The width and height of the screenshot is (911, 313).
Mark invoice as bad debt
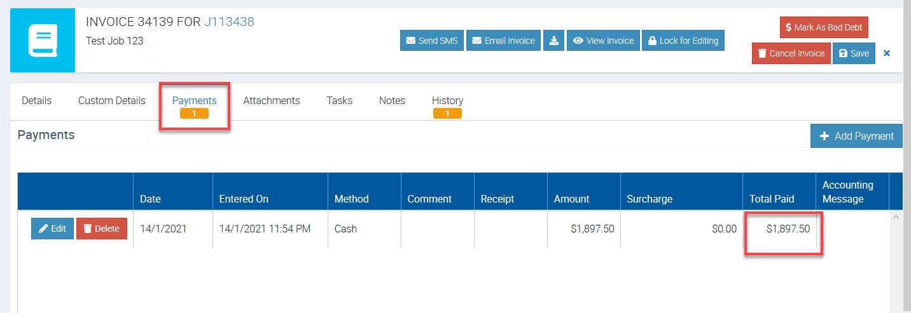[x=824, y=27]
